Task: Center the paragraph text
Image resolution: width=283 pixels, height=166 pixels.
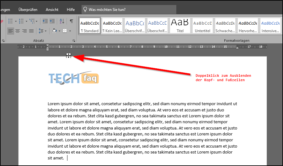Action: (x=18, y=31)
